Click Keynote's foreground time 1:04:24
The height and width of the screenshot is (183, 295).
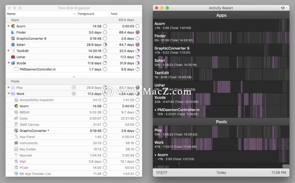tap(96, 155)
